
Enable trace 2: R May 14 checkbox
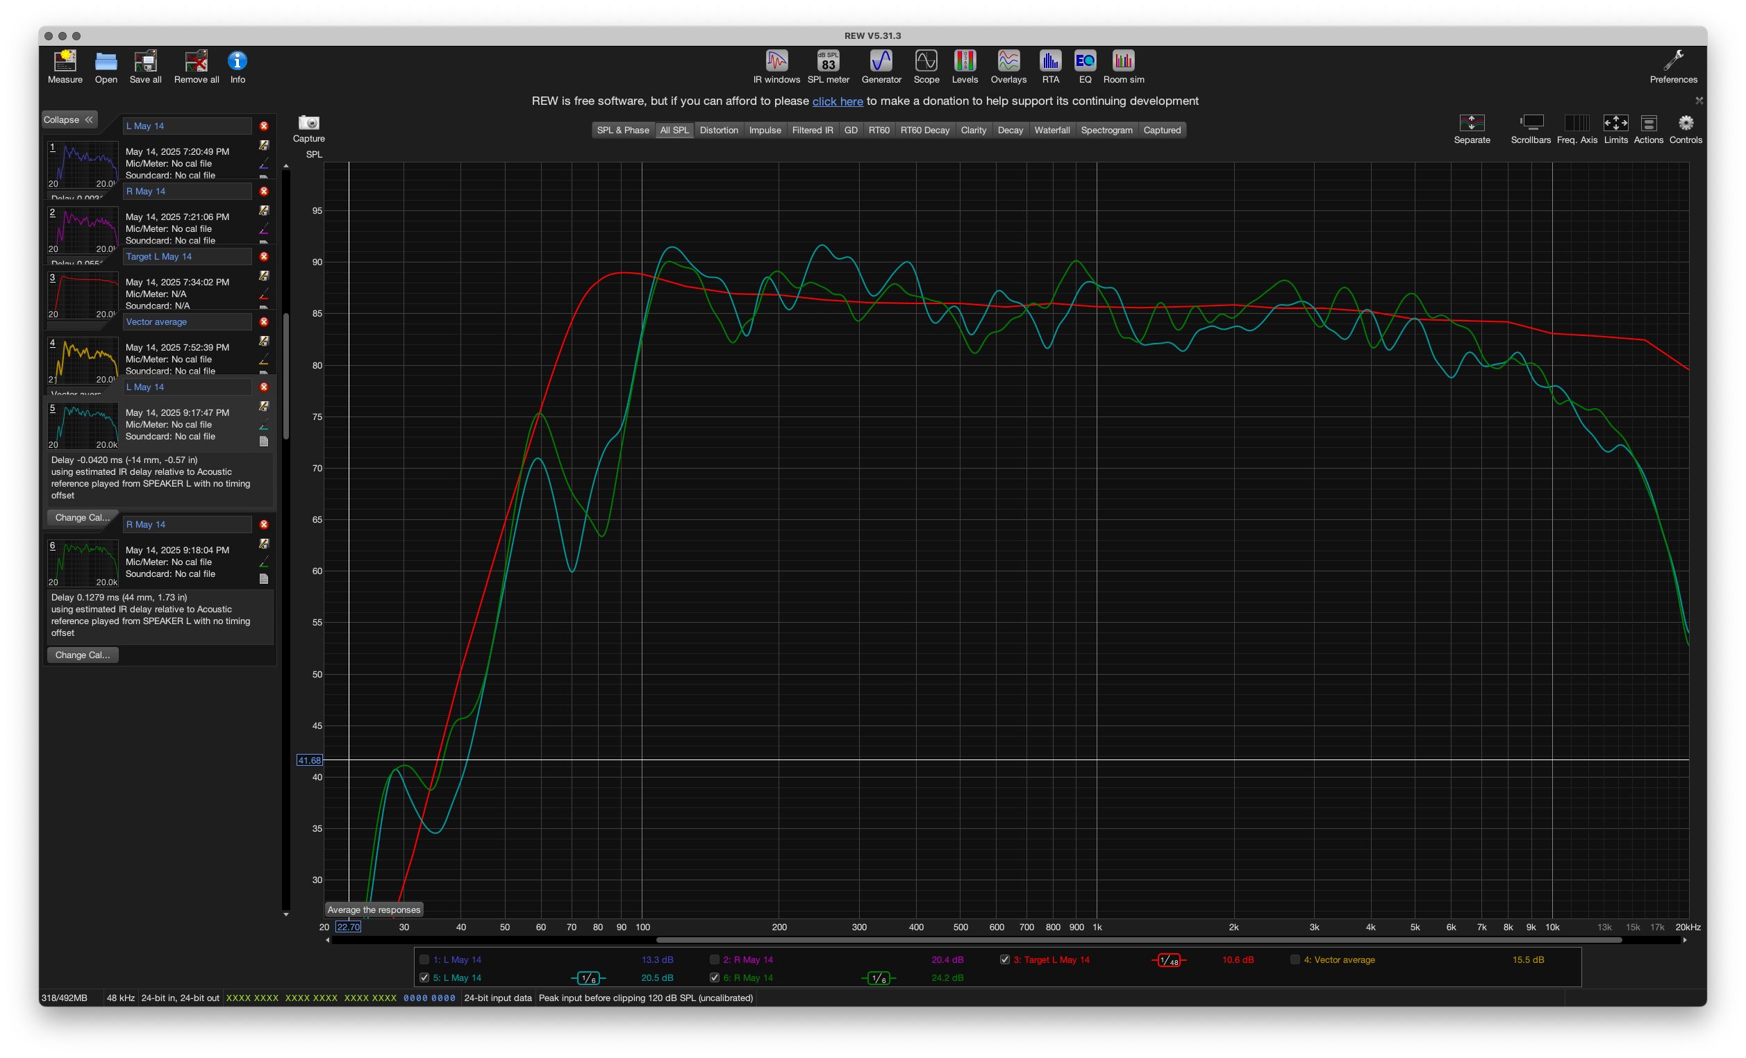click(x=714, y=959)
